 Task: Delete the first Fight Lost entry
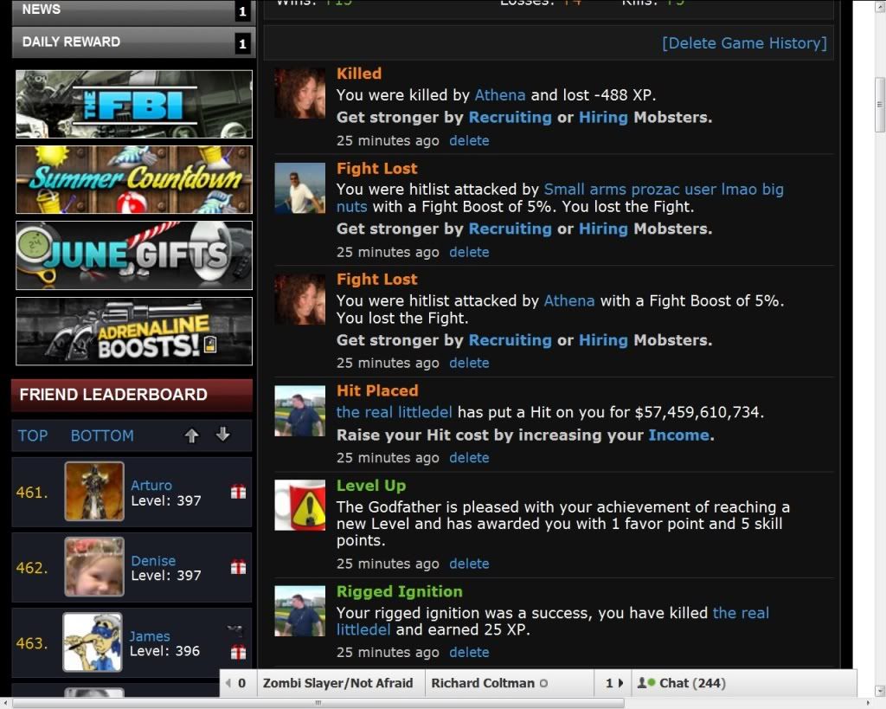469,252
